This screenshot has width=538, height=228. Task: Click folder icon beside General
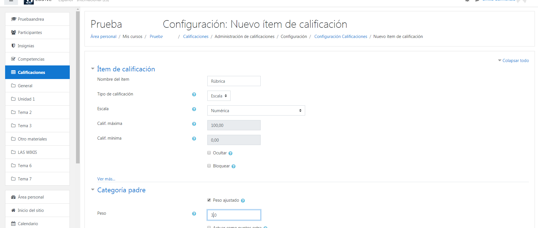[13, 86]
